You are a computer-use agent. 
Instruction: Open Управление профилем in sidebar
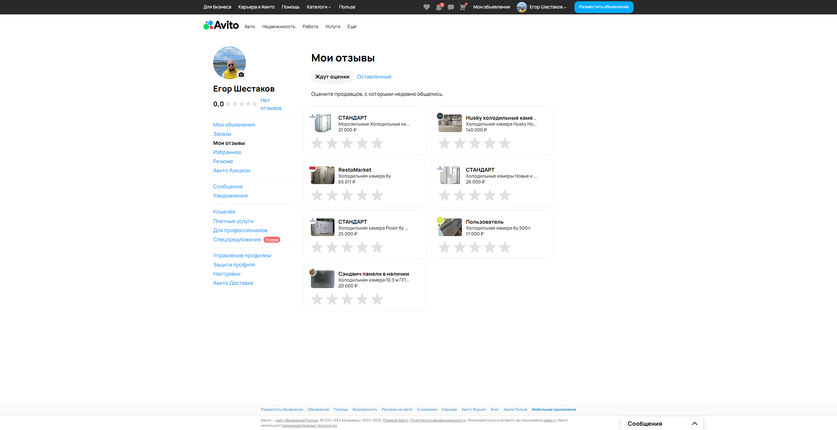pyautogui.click(x=242, y=256)
